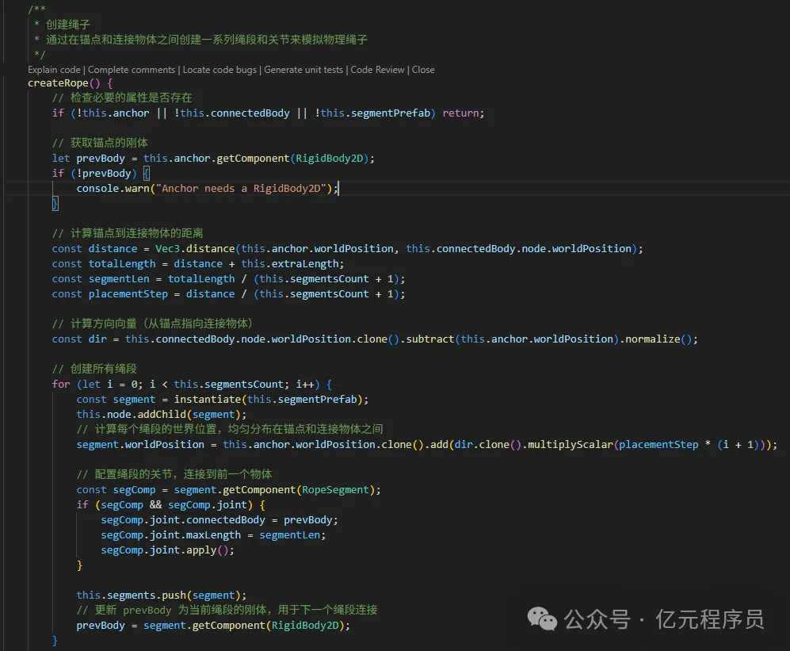Click the segmentPrefab property in the if check
The height and width of the screenshot is (651, 790).
click(x=391, y=113)
